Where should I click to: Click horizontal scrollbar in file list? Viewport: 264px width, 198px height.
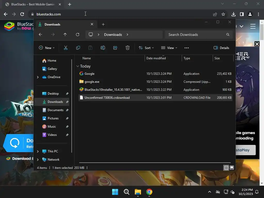point(155,163)
